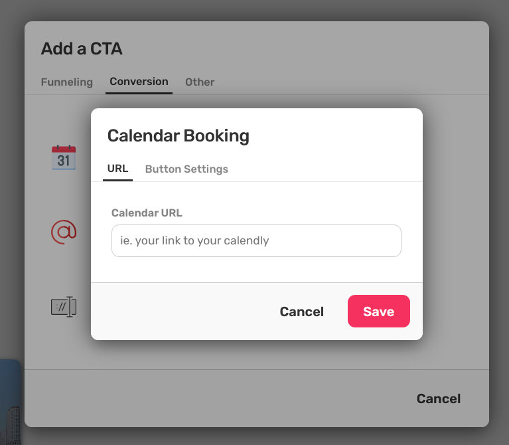Cancel the Add a CTA panel

point(439,399)
